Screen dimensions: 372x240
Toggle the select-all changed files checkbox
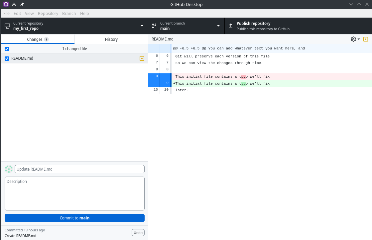tap(7, 49)
